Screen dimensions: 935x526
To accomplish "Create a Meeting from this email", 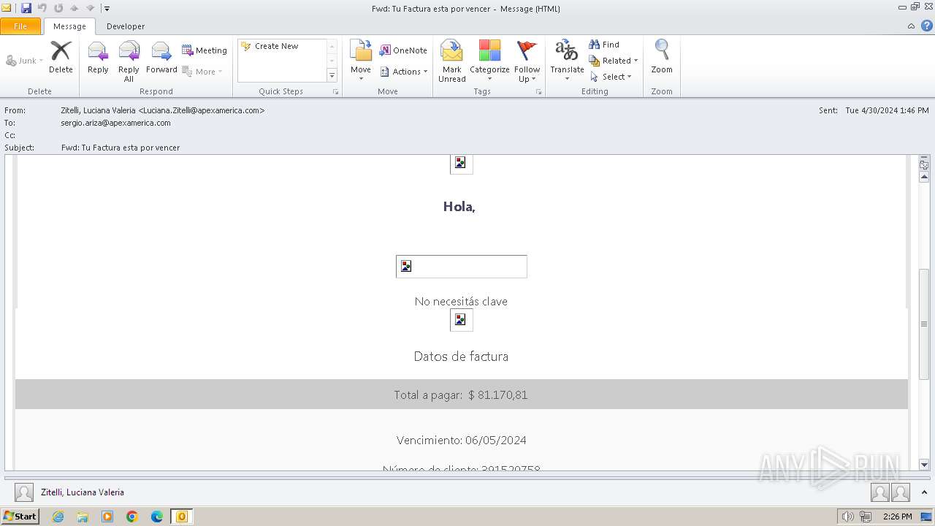I will pos(205,50).
